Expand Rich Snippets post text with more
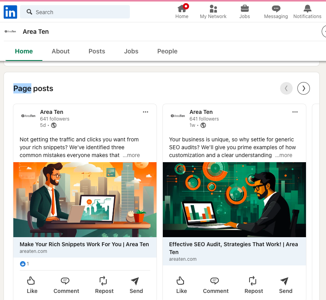326x300 pixels. pos(131,155)
